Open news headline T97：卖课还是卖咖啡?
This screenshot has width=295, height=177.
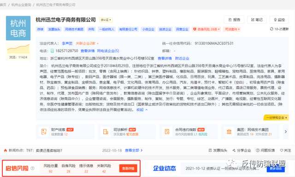pos(44,150)
